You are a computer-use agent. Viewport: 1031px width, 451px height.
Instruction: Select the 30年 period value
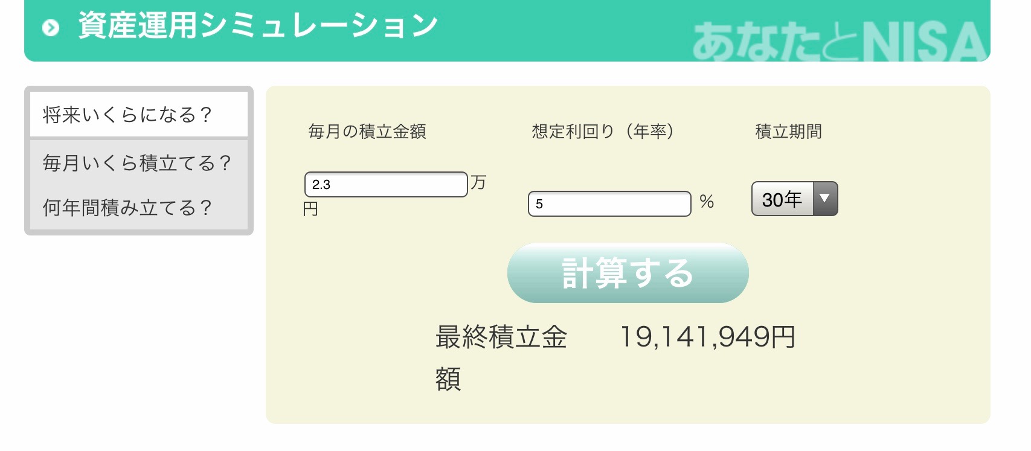click(x=782, y=199)
